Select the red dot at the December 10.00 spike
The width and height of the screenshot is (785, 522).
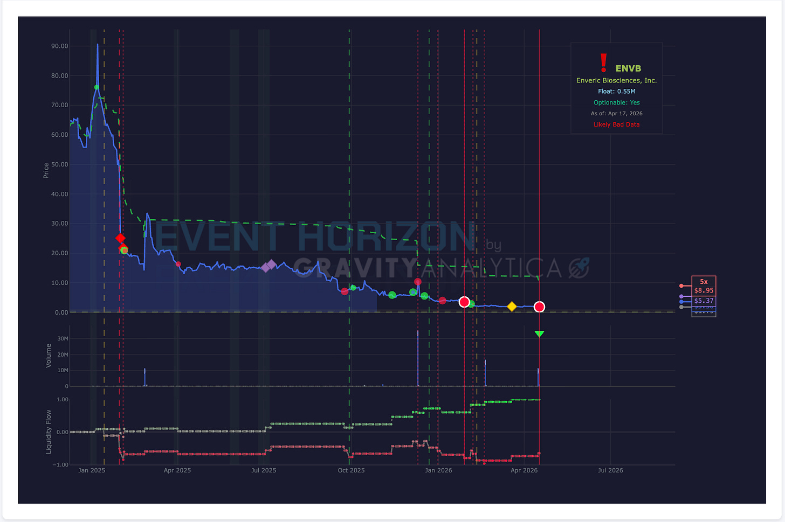pos(418,282)
